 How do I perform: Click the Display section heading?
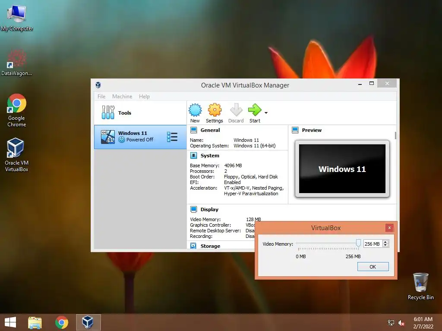click(x=209, y=209)
